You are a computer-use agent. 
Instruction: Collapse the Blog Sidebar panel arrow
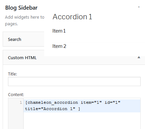point(139,7)
